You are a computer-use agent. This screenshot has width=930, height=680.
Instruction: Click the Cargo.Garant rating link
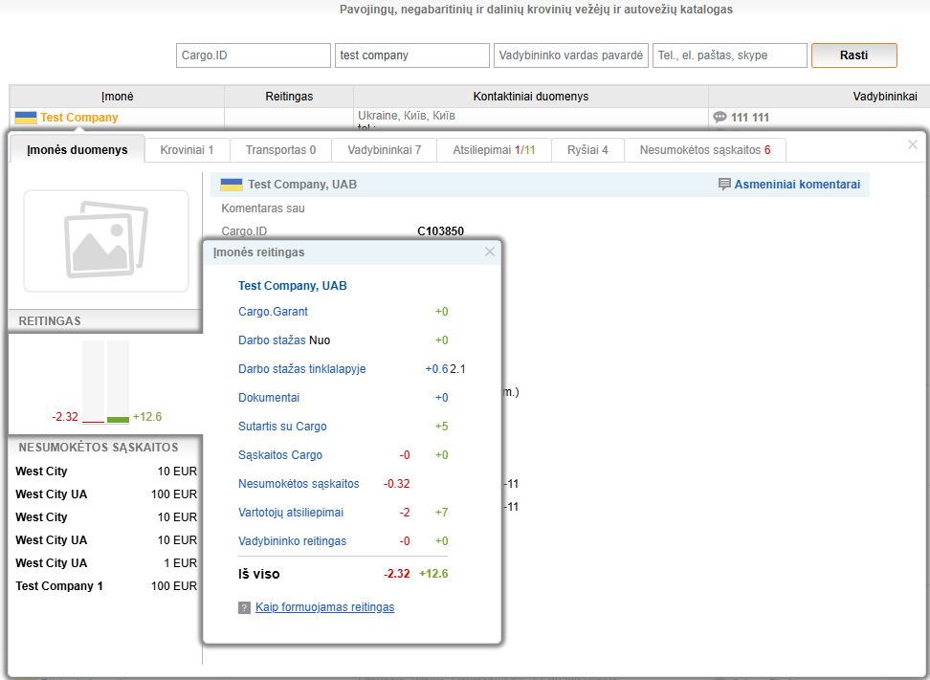coord(273,312)
